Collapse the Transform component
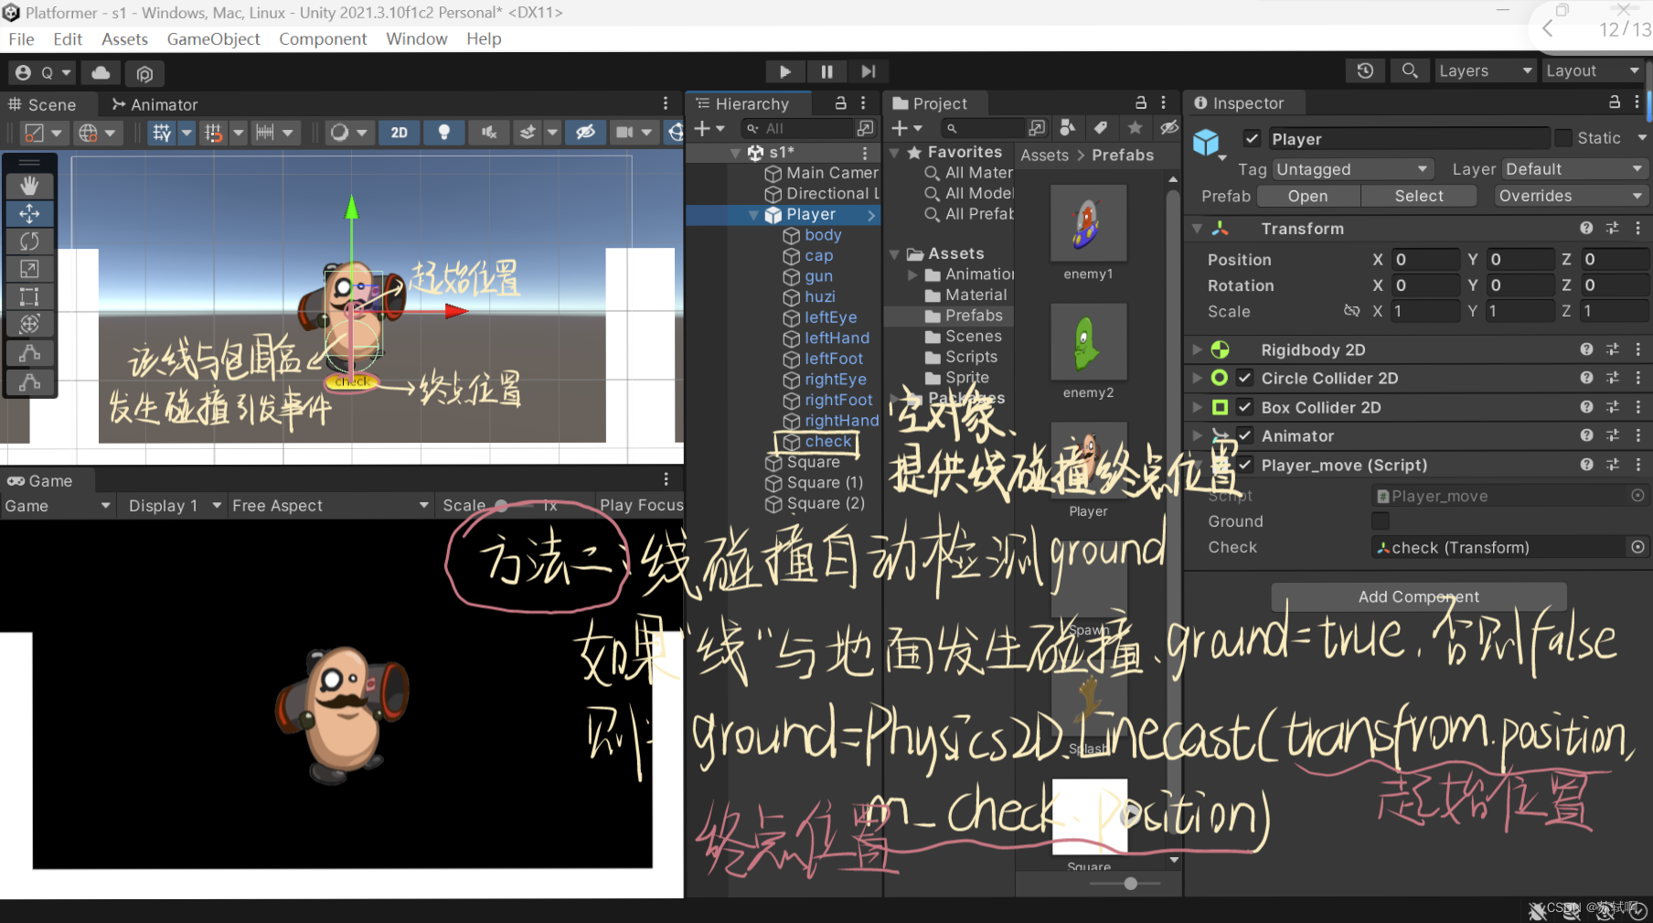The width and height of the screenshot is (1653, 923). point(1197,228)
